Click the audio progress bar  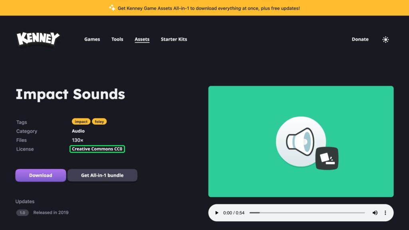(x=307, y=213)
